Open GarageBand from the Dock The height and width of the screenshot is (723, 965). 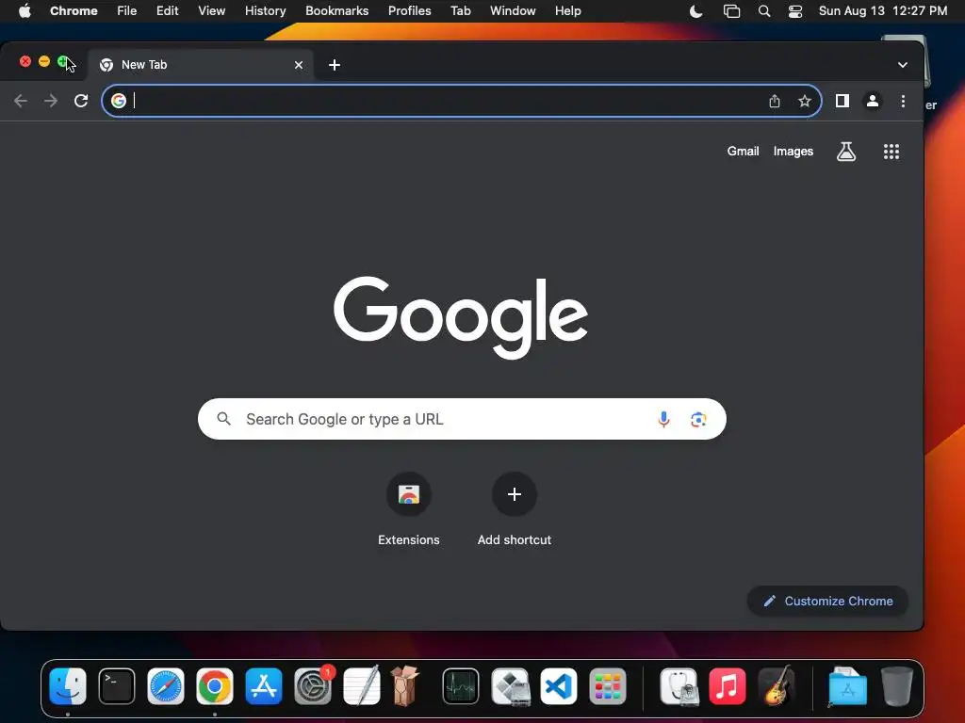(x=777, y=686)
